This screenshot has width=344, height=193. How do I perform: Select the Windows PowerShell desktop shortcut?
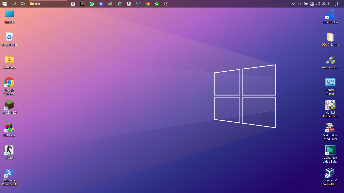click(x=9, y=177)
